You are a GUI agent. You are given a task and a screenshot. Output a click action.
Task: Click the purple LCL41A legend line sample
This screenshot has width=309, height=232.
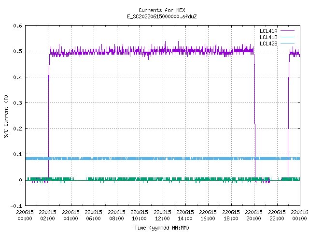[287, 31]
